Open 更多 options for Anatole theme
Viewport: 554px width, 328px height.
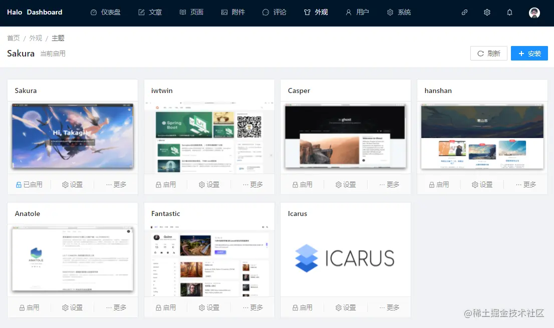click(116, 307)
